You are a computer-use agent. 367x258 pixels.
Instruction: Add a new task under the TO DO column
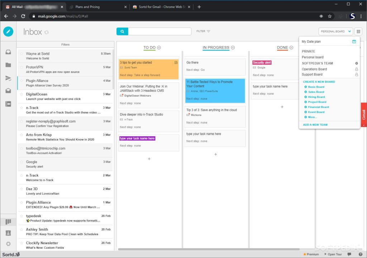coord(149,159)
